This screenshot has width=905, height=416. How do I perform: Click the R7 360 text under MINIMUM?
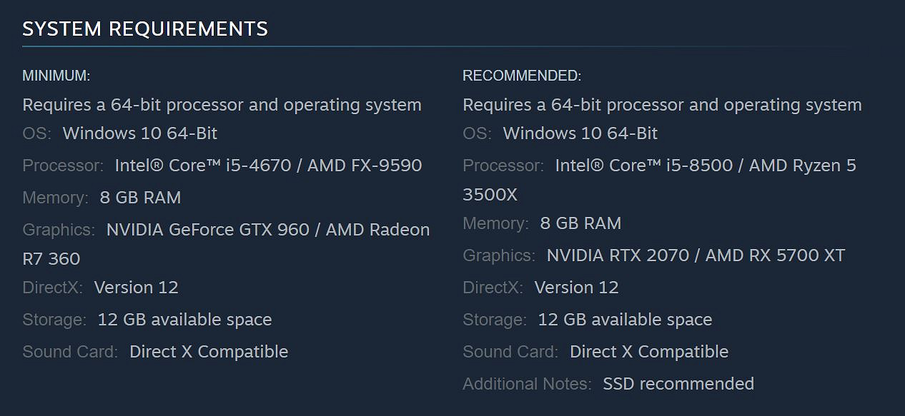(51, 259)
